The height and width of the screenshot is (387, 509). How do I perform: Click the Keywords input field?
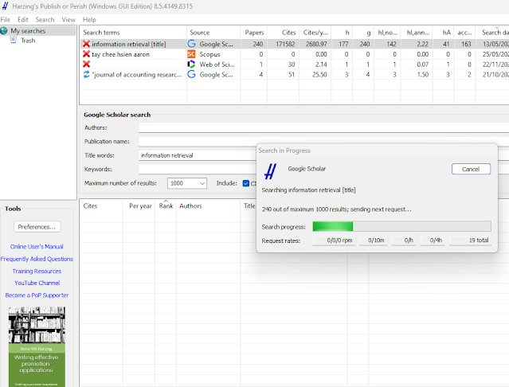pyautogui.click(x=197, y=170)
